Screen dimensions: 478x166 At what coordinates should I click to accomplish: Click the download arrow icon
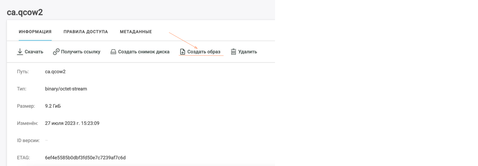point(20,52)
